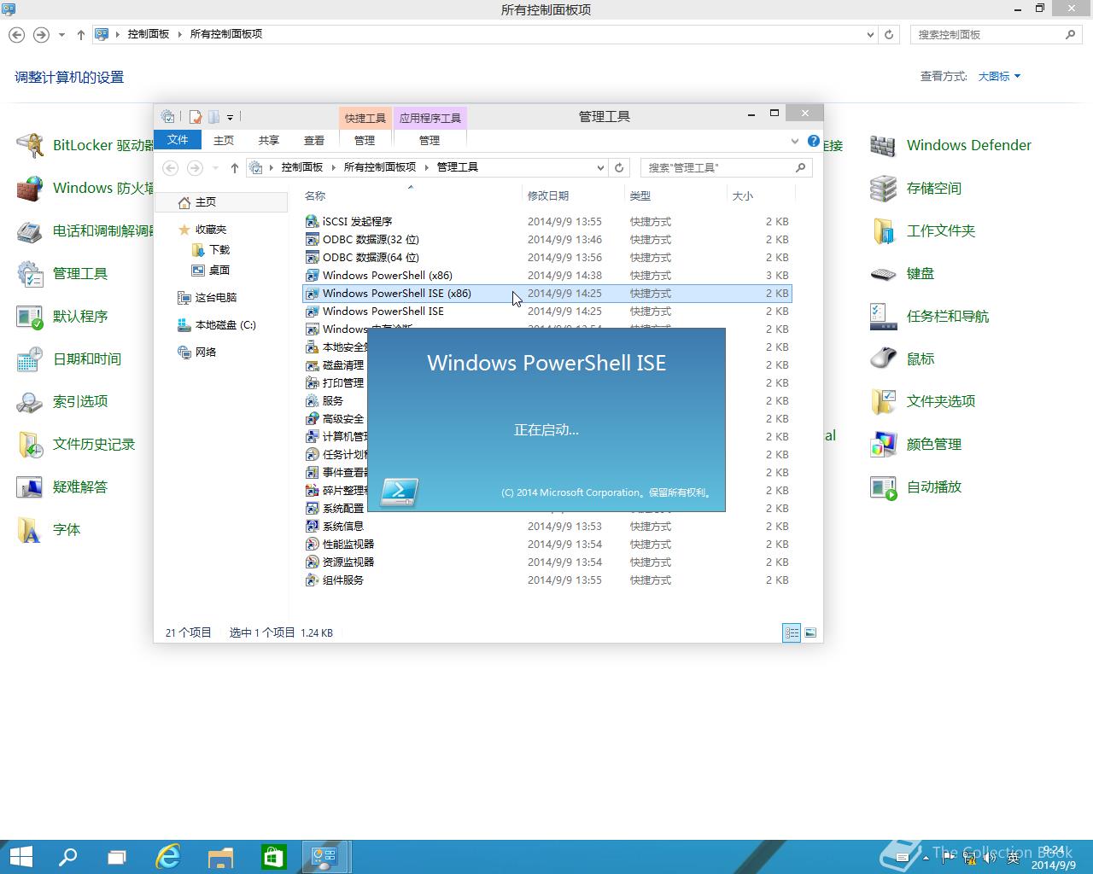Open Windows Defender icon
Viewport: 1093px width, 874px height.
pyautogui.click(x=883, y=145)
